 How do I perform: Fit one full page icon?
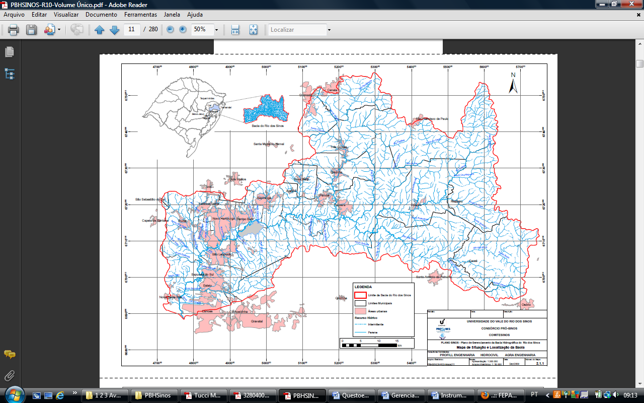[253, 30]
